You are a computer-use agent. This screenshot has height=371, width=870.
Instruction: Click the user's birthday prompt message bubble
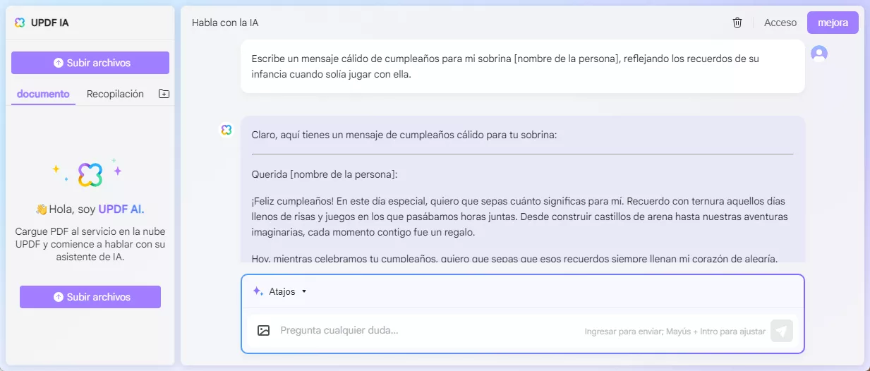(523, 66)
